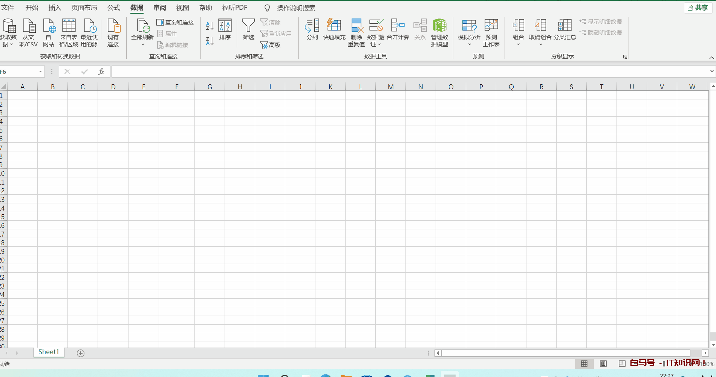Switch to the Insert (插入) tab
The height and width of the screenshot is (377, 716).
pos(55,8)
